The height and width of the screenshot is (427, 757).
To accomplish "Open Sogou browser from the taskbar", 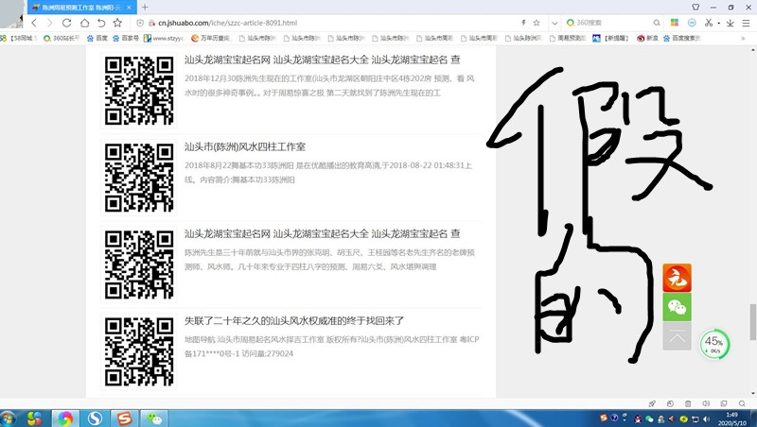I will click(95, 418).
